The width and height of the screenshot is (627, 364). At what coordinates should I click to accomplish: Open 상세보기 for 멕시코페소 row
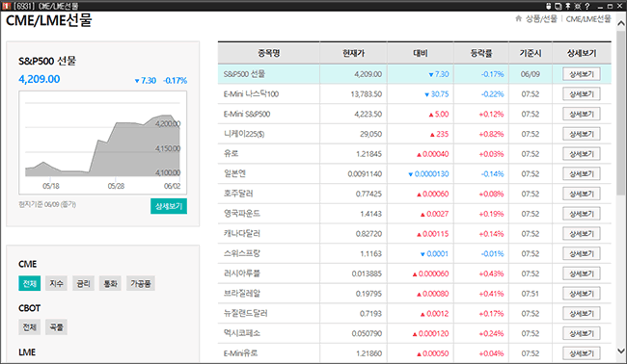pos(582,333)
